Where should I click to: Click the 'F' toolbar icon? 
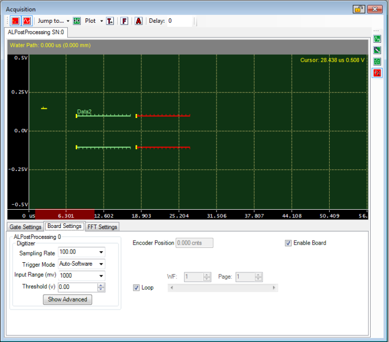coord(124,21)
